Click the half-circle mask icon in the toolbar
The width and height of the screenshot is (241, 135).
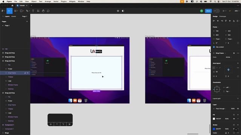pyautogui.click(x=123, y=11)
